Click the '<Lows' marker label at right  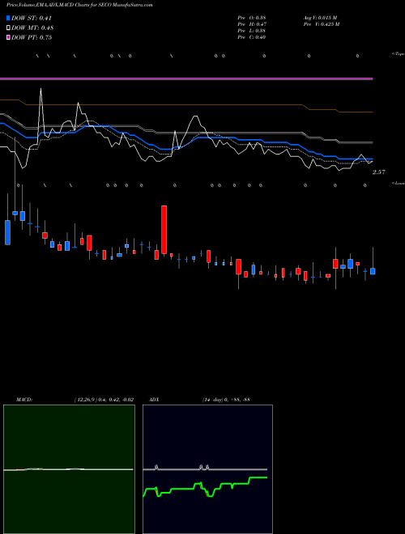(399, 183)
